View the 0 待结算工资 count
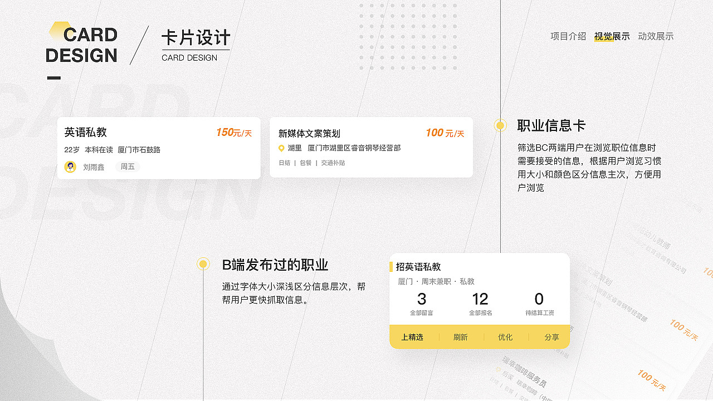Screen dimensions: 713x401 coord(539,305)
